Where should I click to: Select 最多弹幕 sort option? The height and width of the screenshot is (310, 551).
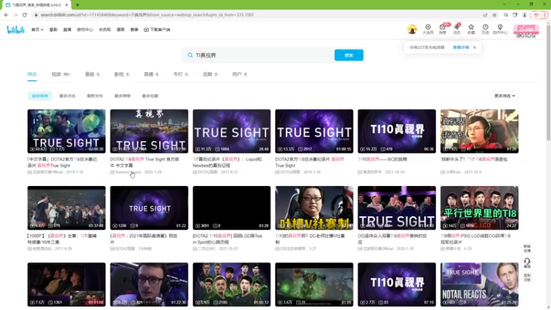(123, 96)
